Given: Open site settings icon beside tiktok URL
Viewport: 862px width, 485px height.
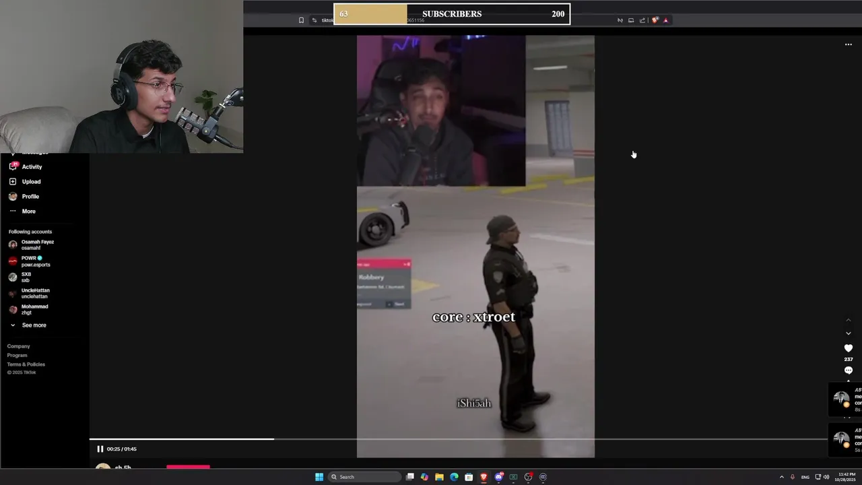Looking at the screenshot, I should 314,20.
